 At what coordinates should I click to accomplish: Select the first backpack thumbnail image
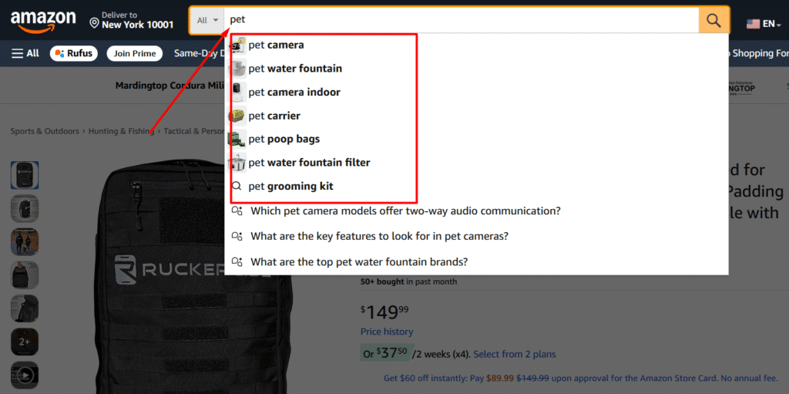(25, 175)
